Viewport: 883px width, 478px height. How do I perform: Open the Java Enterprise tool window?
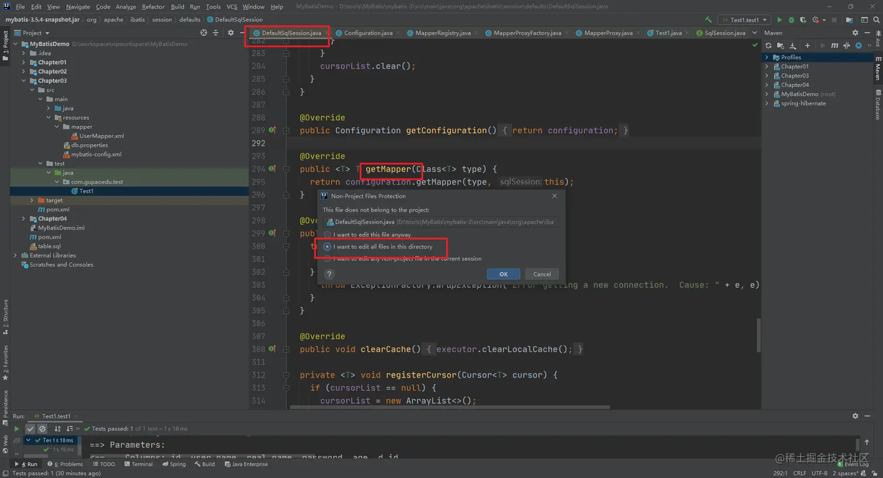(246, 465)
